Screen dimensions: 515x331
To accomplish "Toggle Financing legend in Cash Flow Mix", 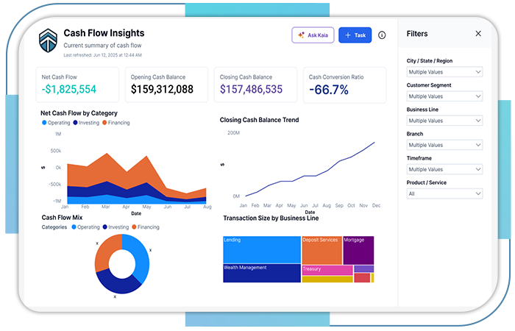I will coord(146,227).
